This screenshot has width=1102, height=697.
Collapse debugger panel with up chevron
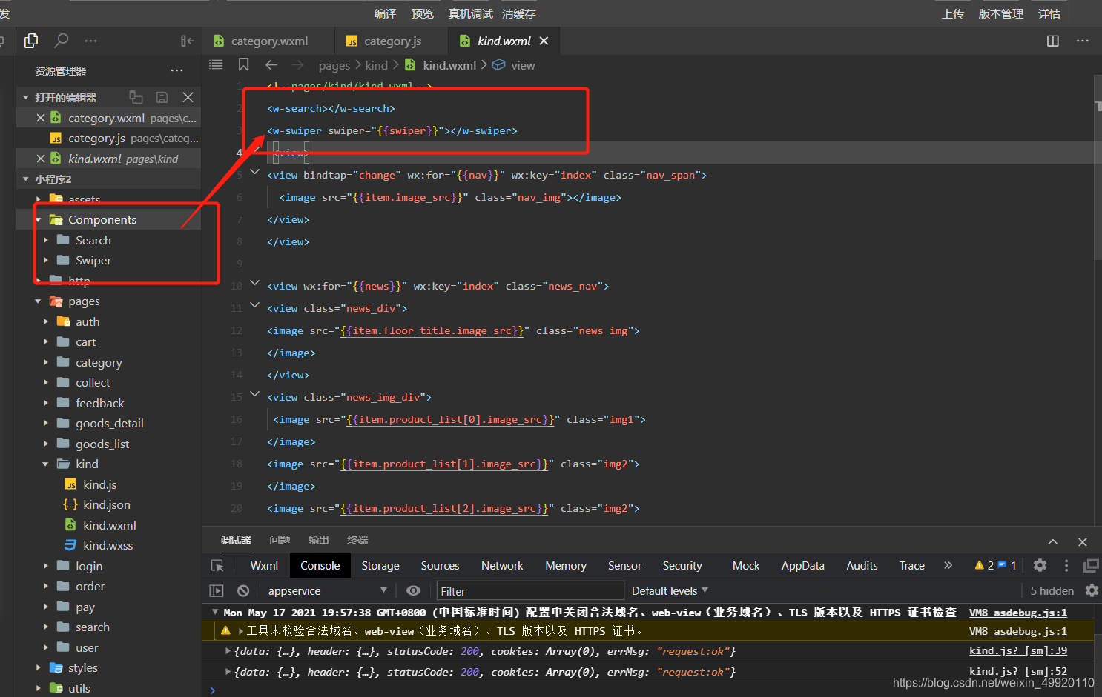(1053, 542)
